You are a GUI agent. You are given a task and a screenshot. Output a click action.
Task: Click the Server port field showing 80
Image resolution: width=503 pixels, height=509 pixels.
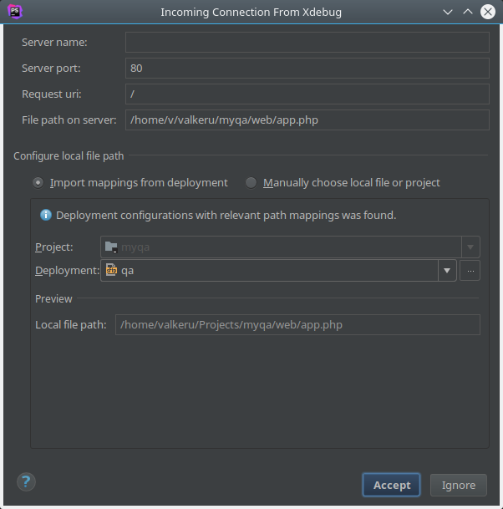pos(307,69)
